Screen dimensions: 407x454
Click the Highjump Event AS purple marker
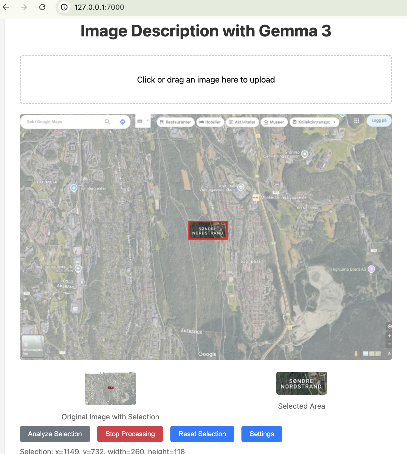coord(371,269)
